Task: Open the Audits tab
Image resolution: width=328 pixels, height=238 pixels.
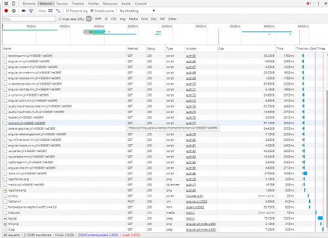Action: (x=126, y=4)
